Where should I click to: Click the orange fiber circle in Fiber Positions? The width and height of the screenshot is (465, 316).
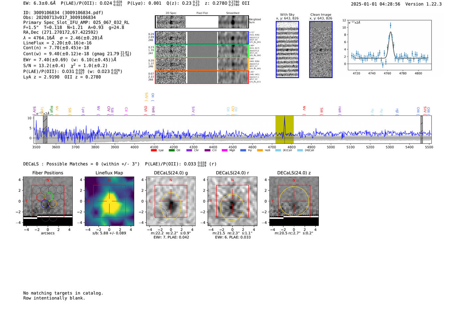53,203
